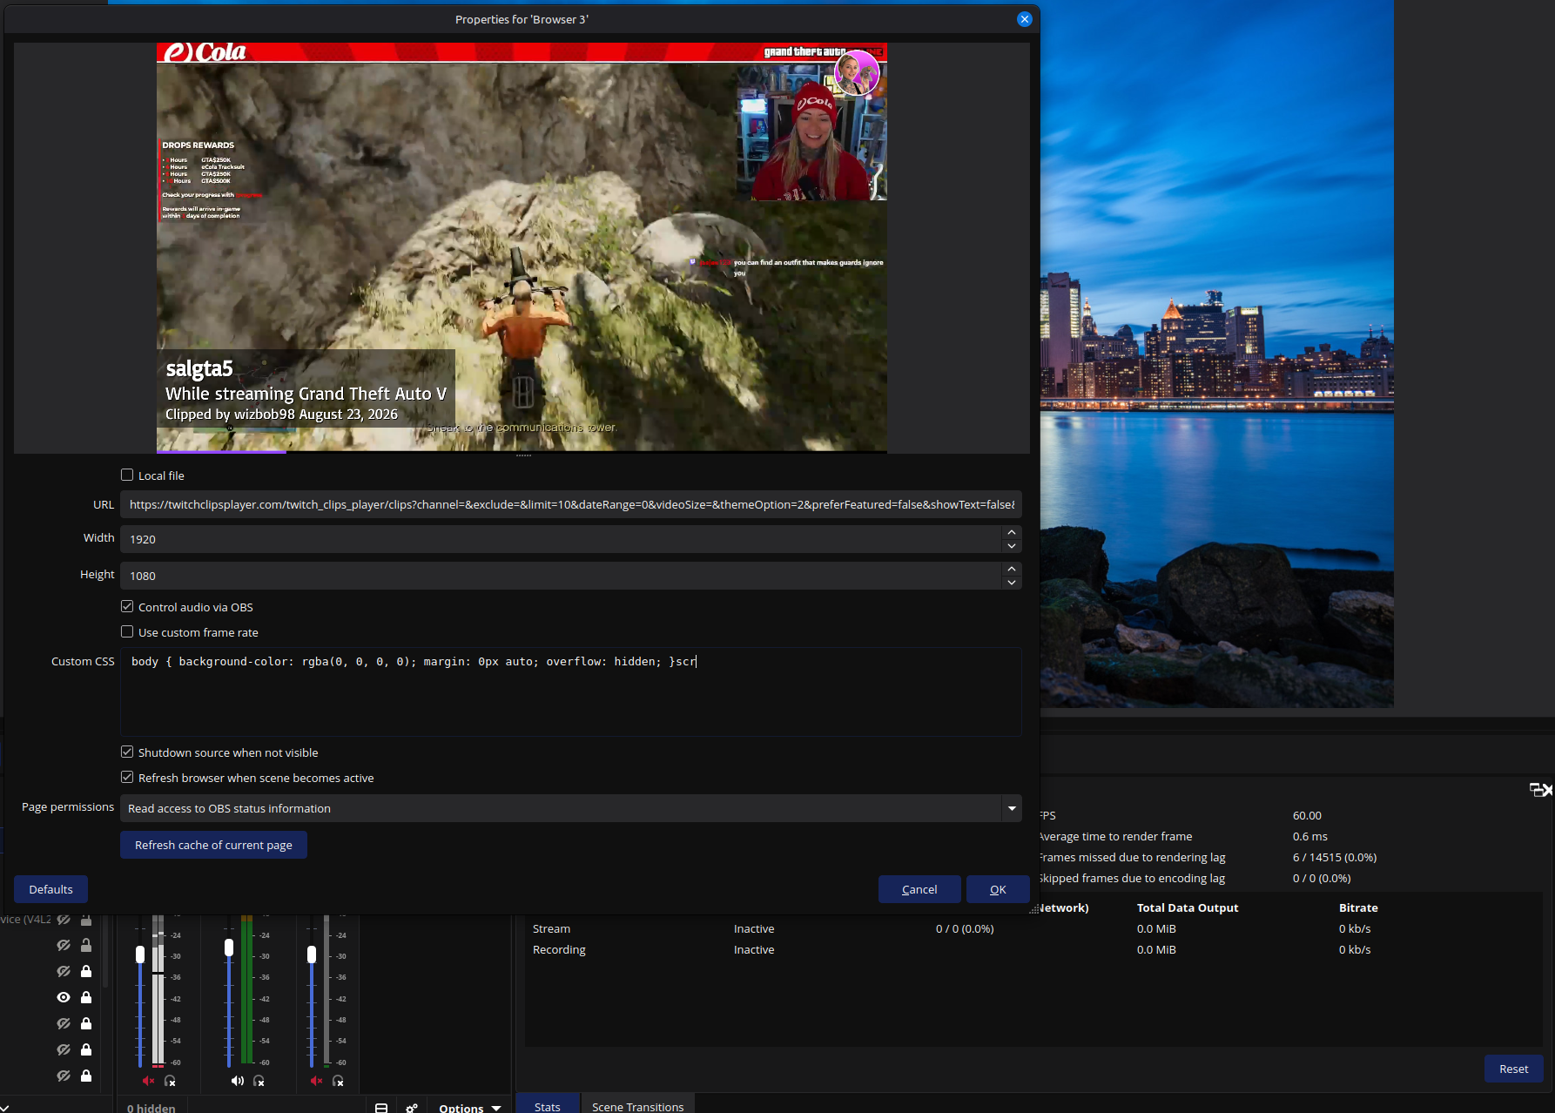Click inside the Custom CSS text area
Image resolution: width=1555 pixels, height=1113 pixels.
(x=570, y=691)
